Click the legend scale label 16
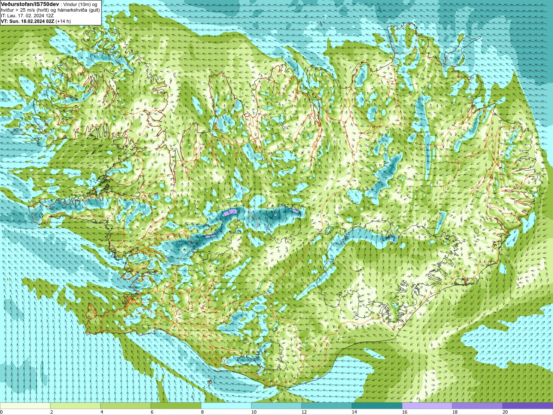 (x=404, y=412)
